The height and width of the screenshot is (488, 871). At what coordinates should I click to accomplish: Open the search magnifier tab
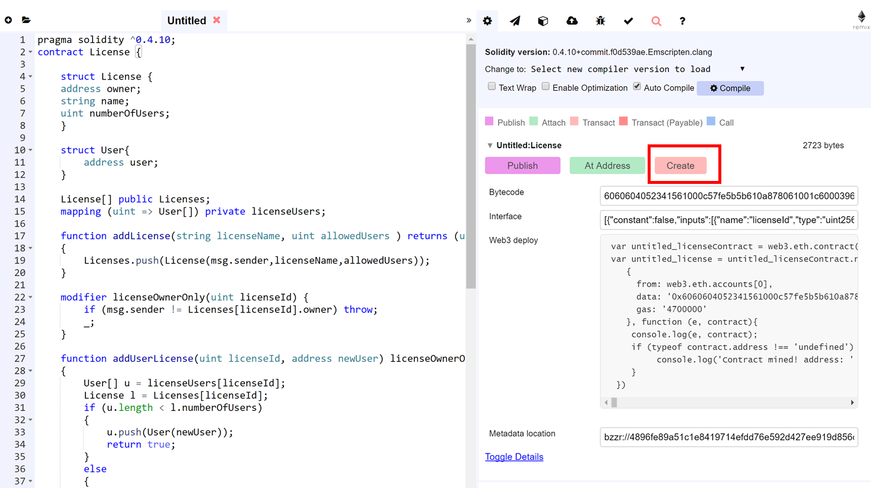tap(656, 21)
